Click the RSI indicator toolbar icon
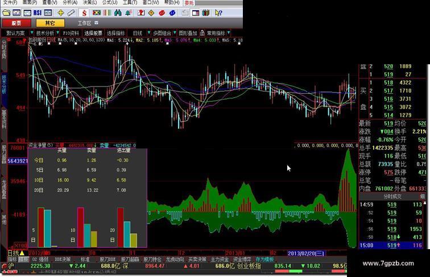The height and width of the screenshot is (277, 430). tap(38, 13)
